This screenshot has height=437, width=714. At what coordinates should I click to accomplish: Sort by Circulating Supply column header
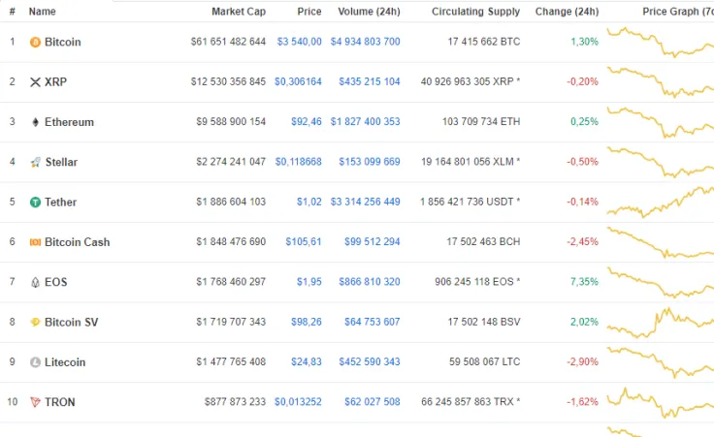(x=476, y=12)
